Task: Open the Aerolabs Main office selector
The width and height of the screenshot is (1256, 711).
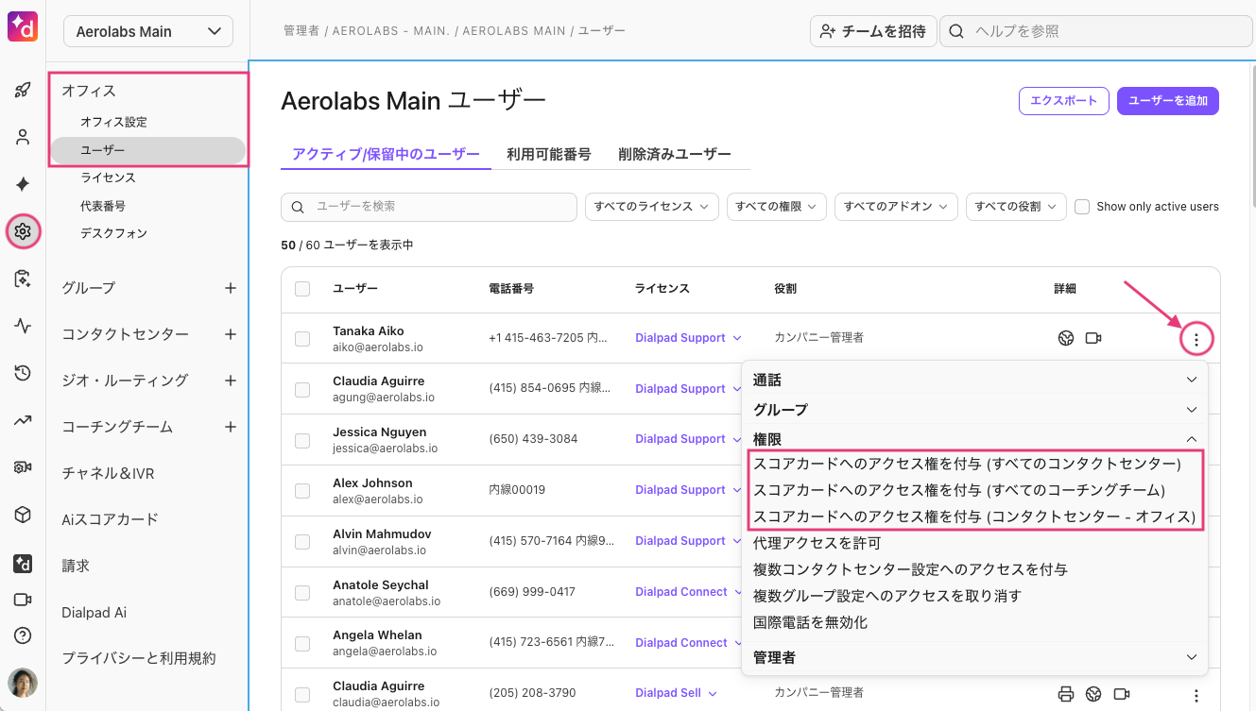Action: coord(148,31)
